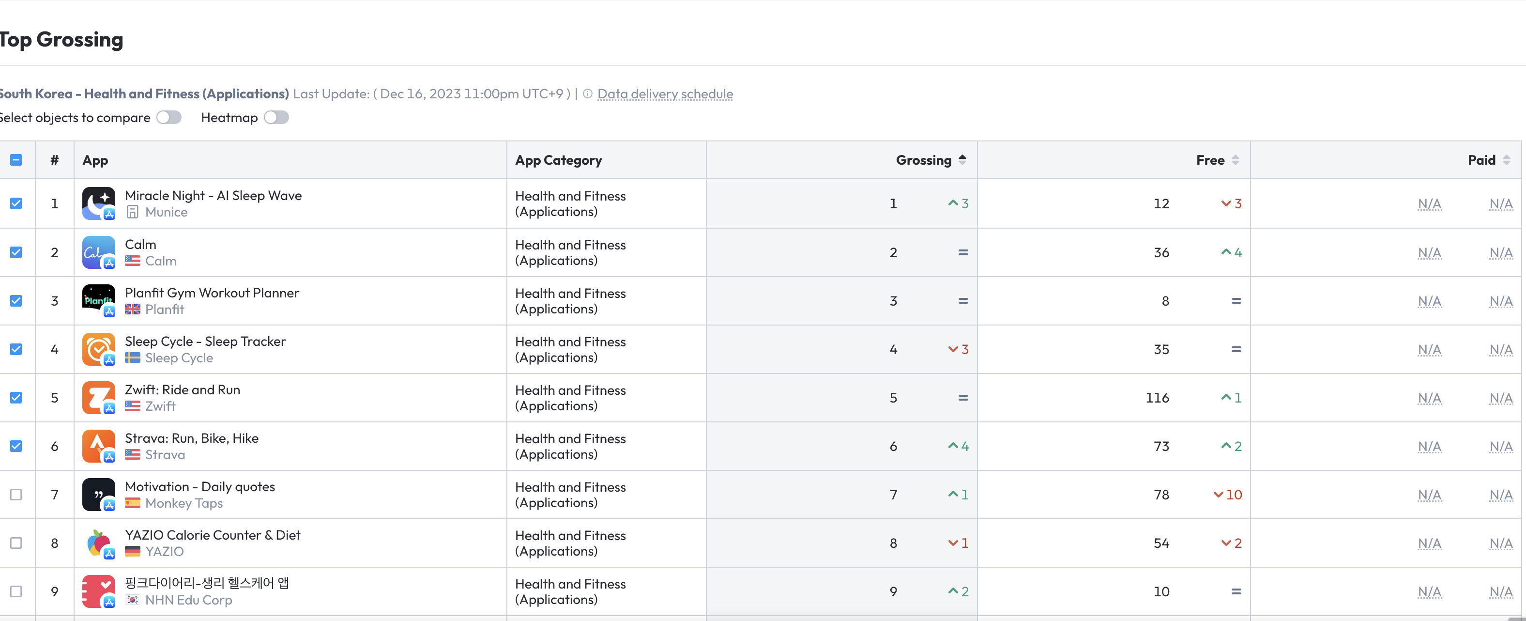Uncheck the Sleep Cycle row checkbox
This screenshot has height=621, width=1526.
coord(16,350)
